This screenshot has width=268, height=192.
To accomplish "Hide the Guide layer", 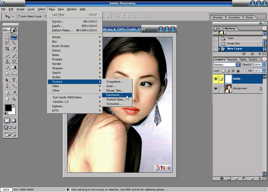I will [216, 79].
